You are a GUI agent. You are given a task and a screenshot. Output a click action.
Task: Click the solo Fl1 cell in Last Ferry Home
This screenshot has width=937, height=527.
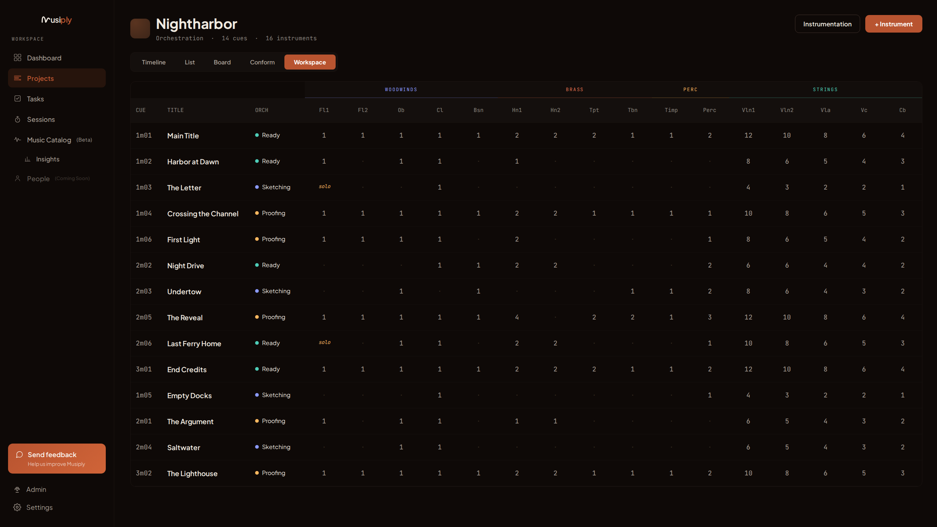(x=324, y=343)
